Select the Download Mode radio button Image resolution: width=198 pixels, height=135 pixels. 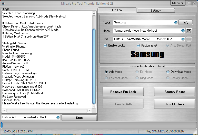coord(168,72)
